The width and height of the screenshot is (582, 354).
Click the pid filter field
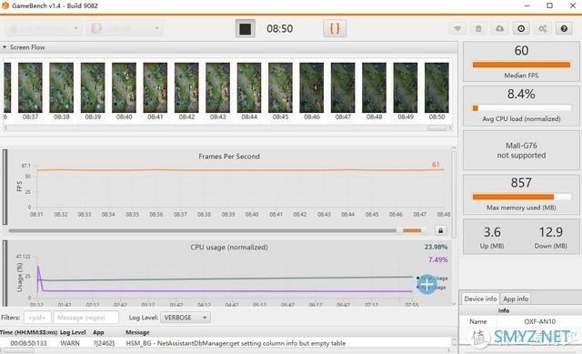(37, 318)
